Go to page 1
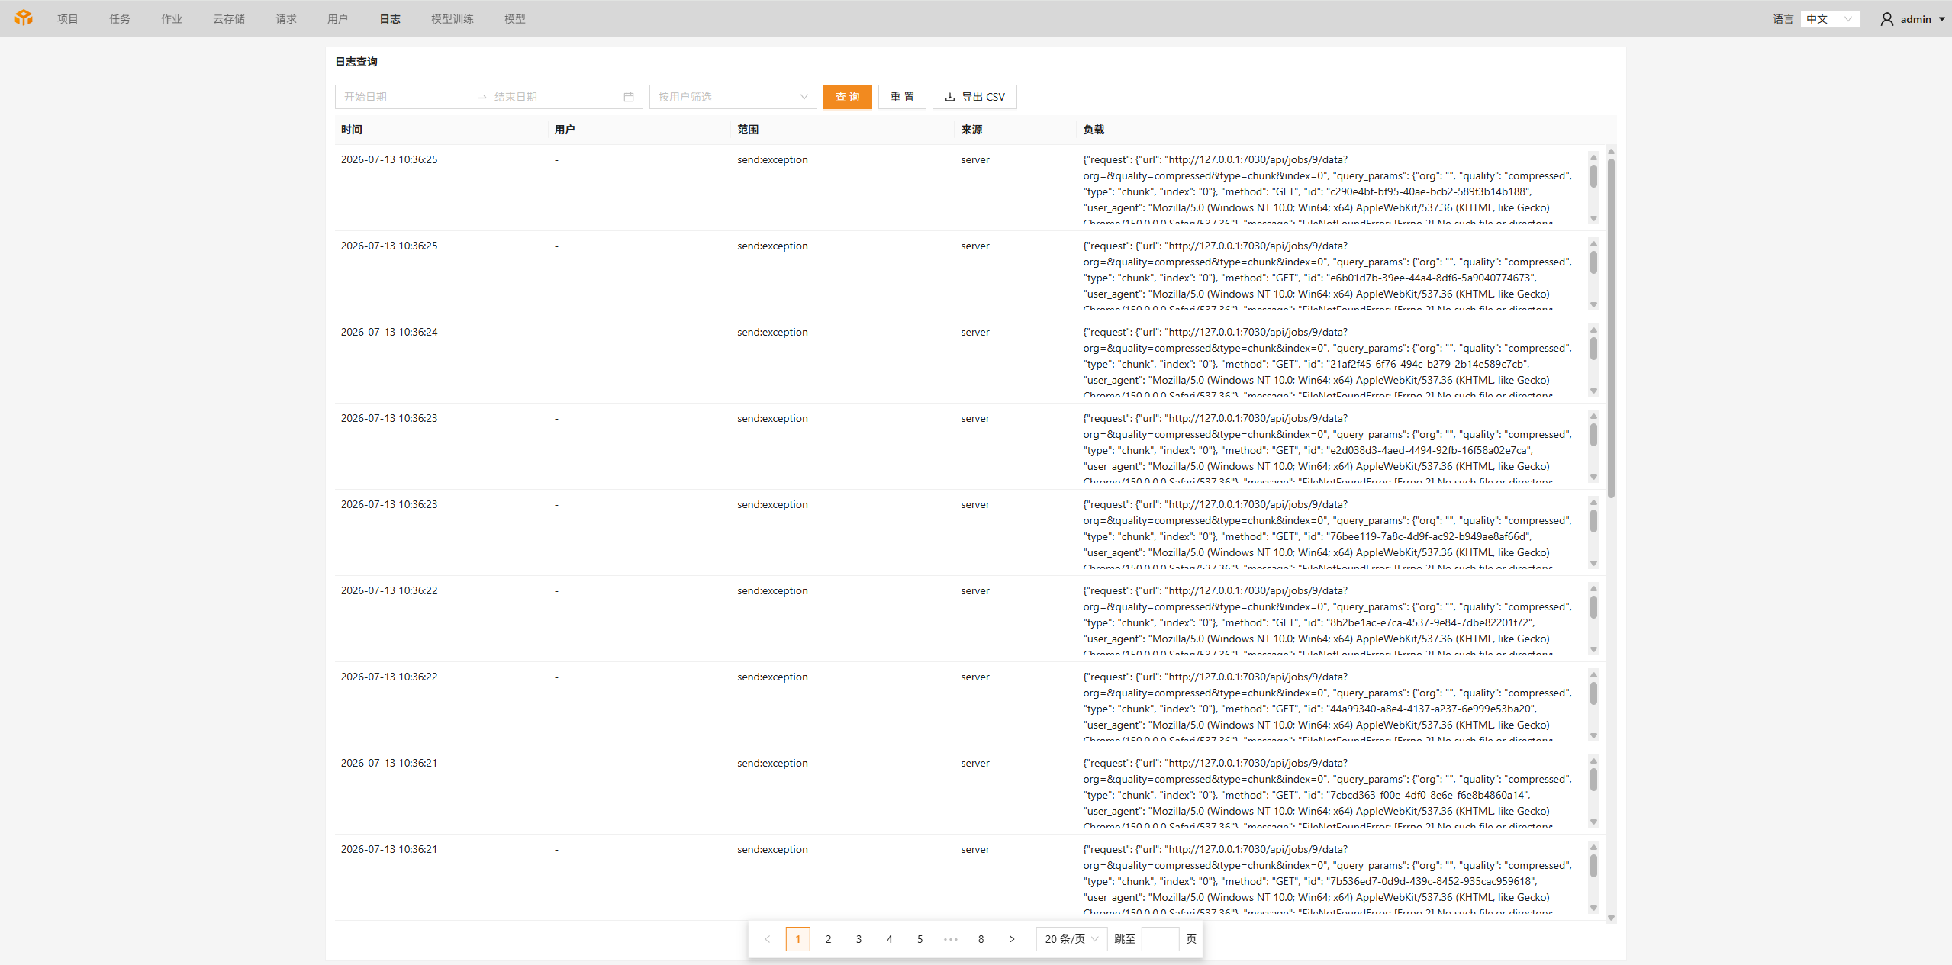 [x=798, y=939]
